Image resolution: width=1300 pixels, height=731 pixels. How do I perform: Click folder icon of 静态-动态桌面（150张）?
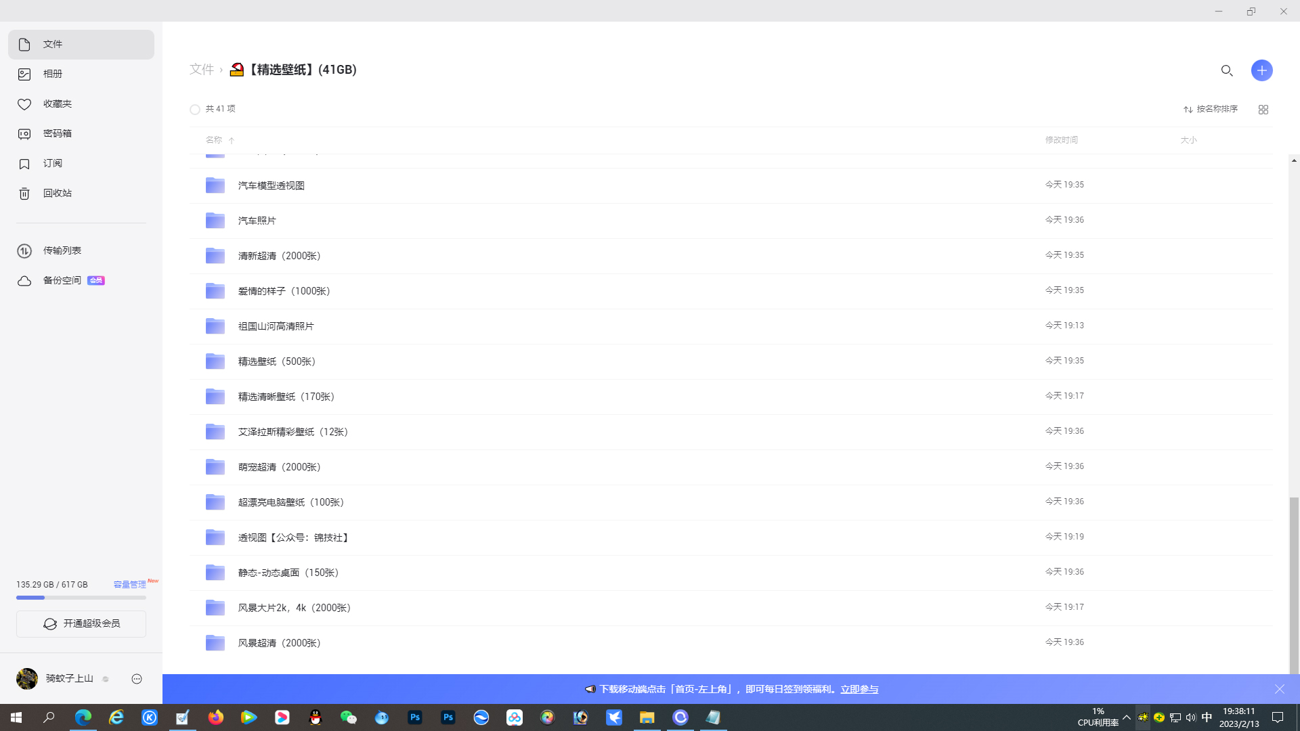click(215, 572)
